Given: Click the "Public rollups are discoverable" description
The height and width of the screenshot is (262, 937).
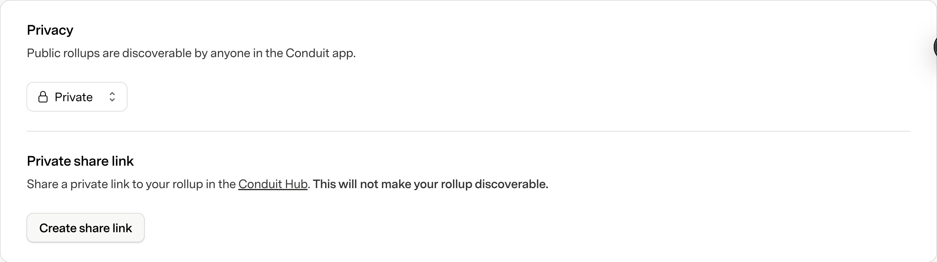Looking at the screenshot, I should 191,53.
